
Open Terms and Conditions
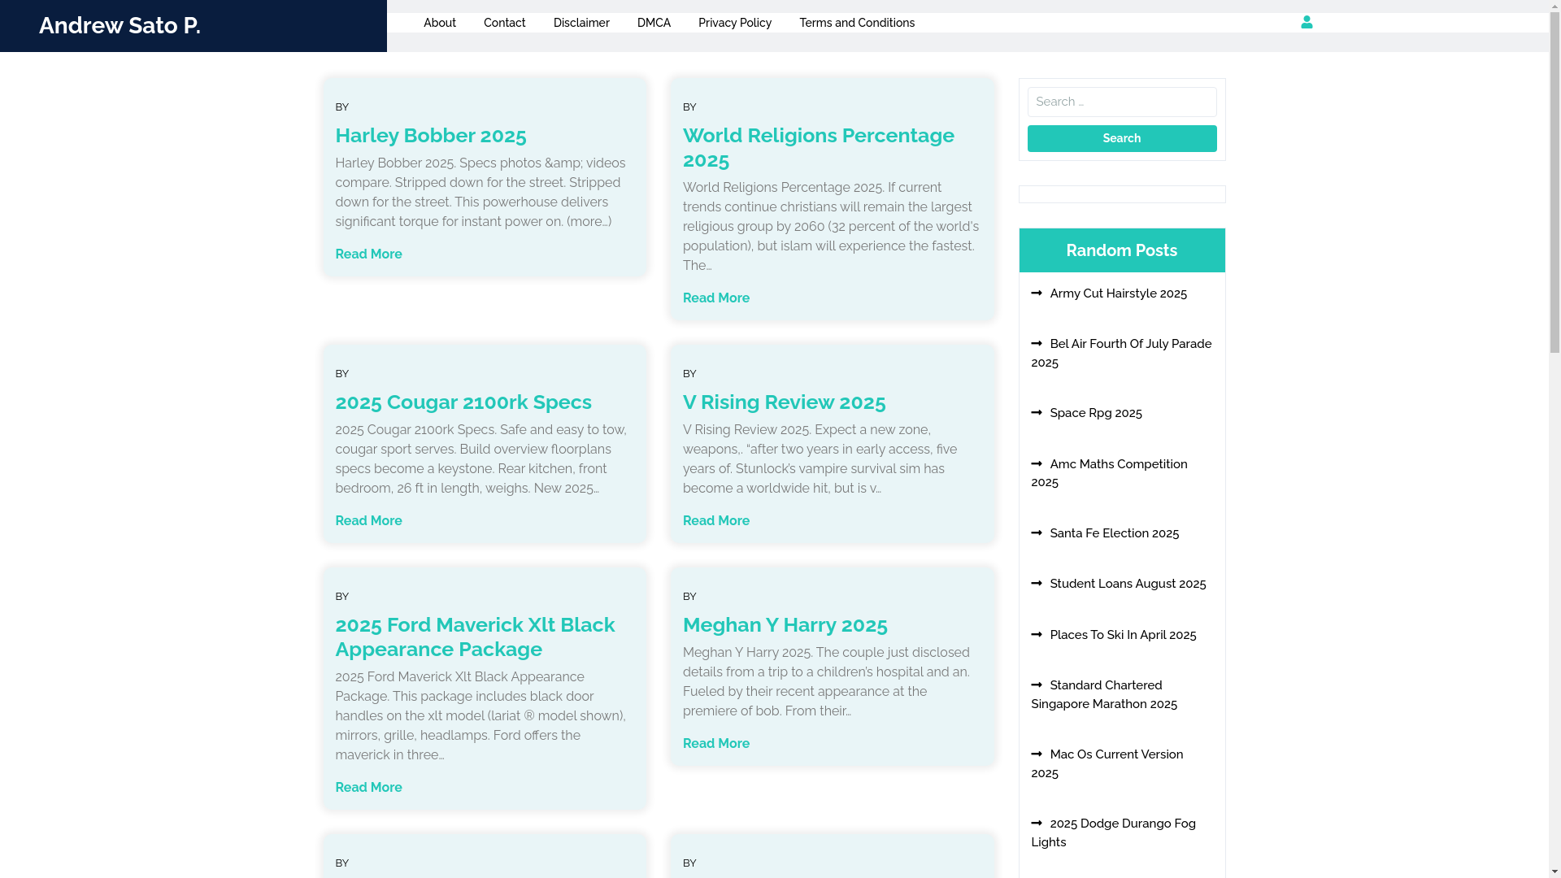point(857,23)
